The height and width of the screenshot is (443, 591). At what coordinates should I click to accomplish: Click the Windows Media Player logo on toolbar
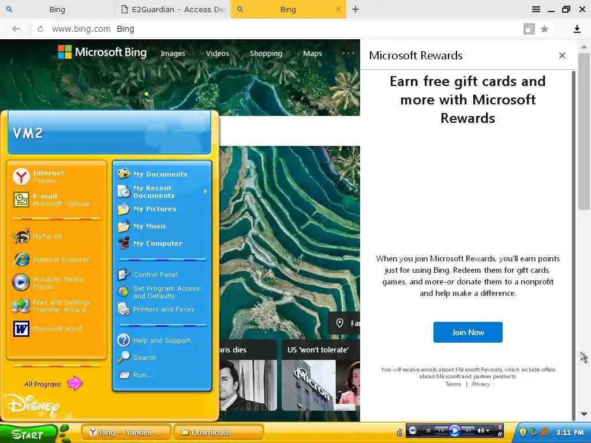point(412,430)
